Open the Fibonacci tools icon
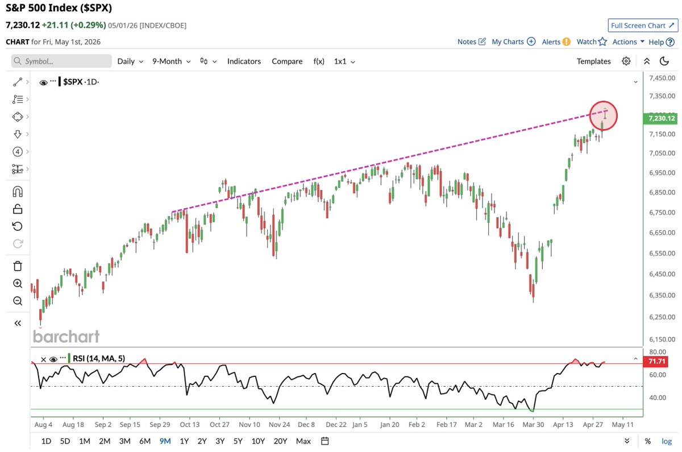 coord(17,99)
